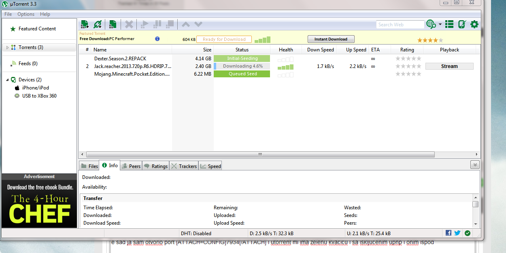Click the Create New Torrent icon

click(113, 24)
